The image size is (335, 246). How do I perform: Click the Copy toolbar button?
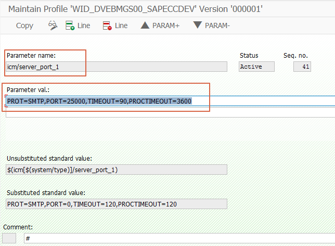pyautogui.click(x=24, y=25)
